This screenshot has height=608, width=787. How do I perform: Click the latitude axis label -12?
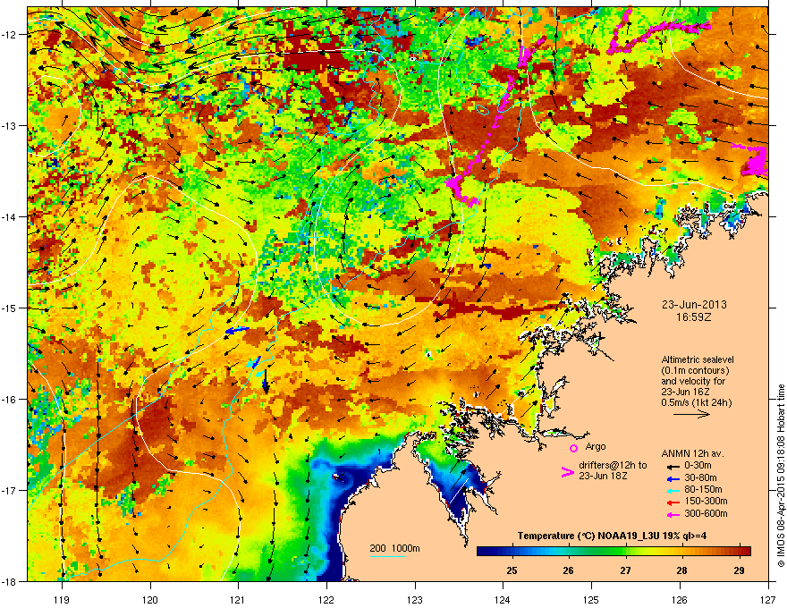click(9, 35)
